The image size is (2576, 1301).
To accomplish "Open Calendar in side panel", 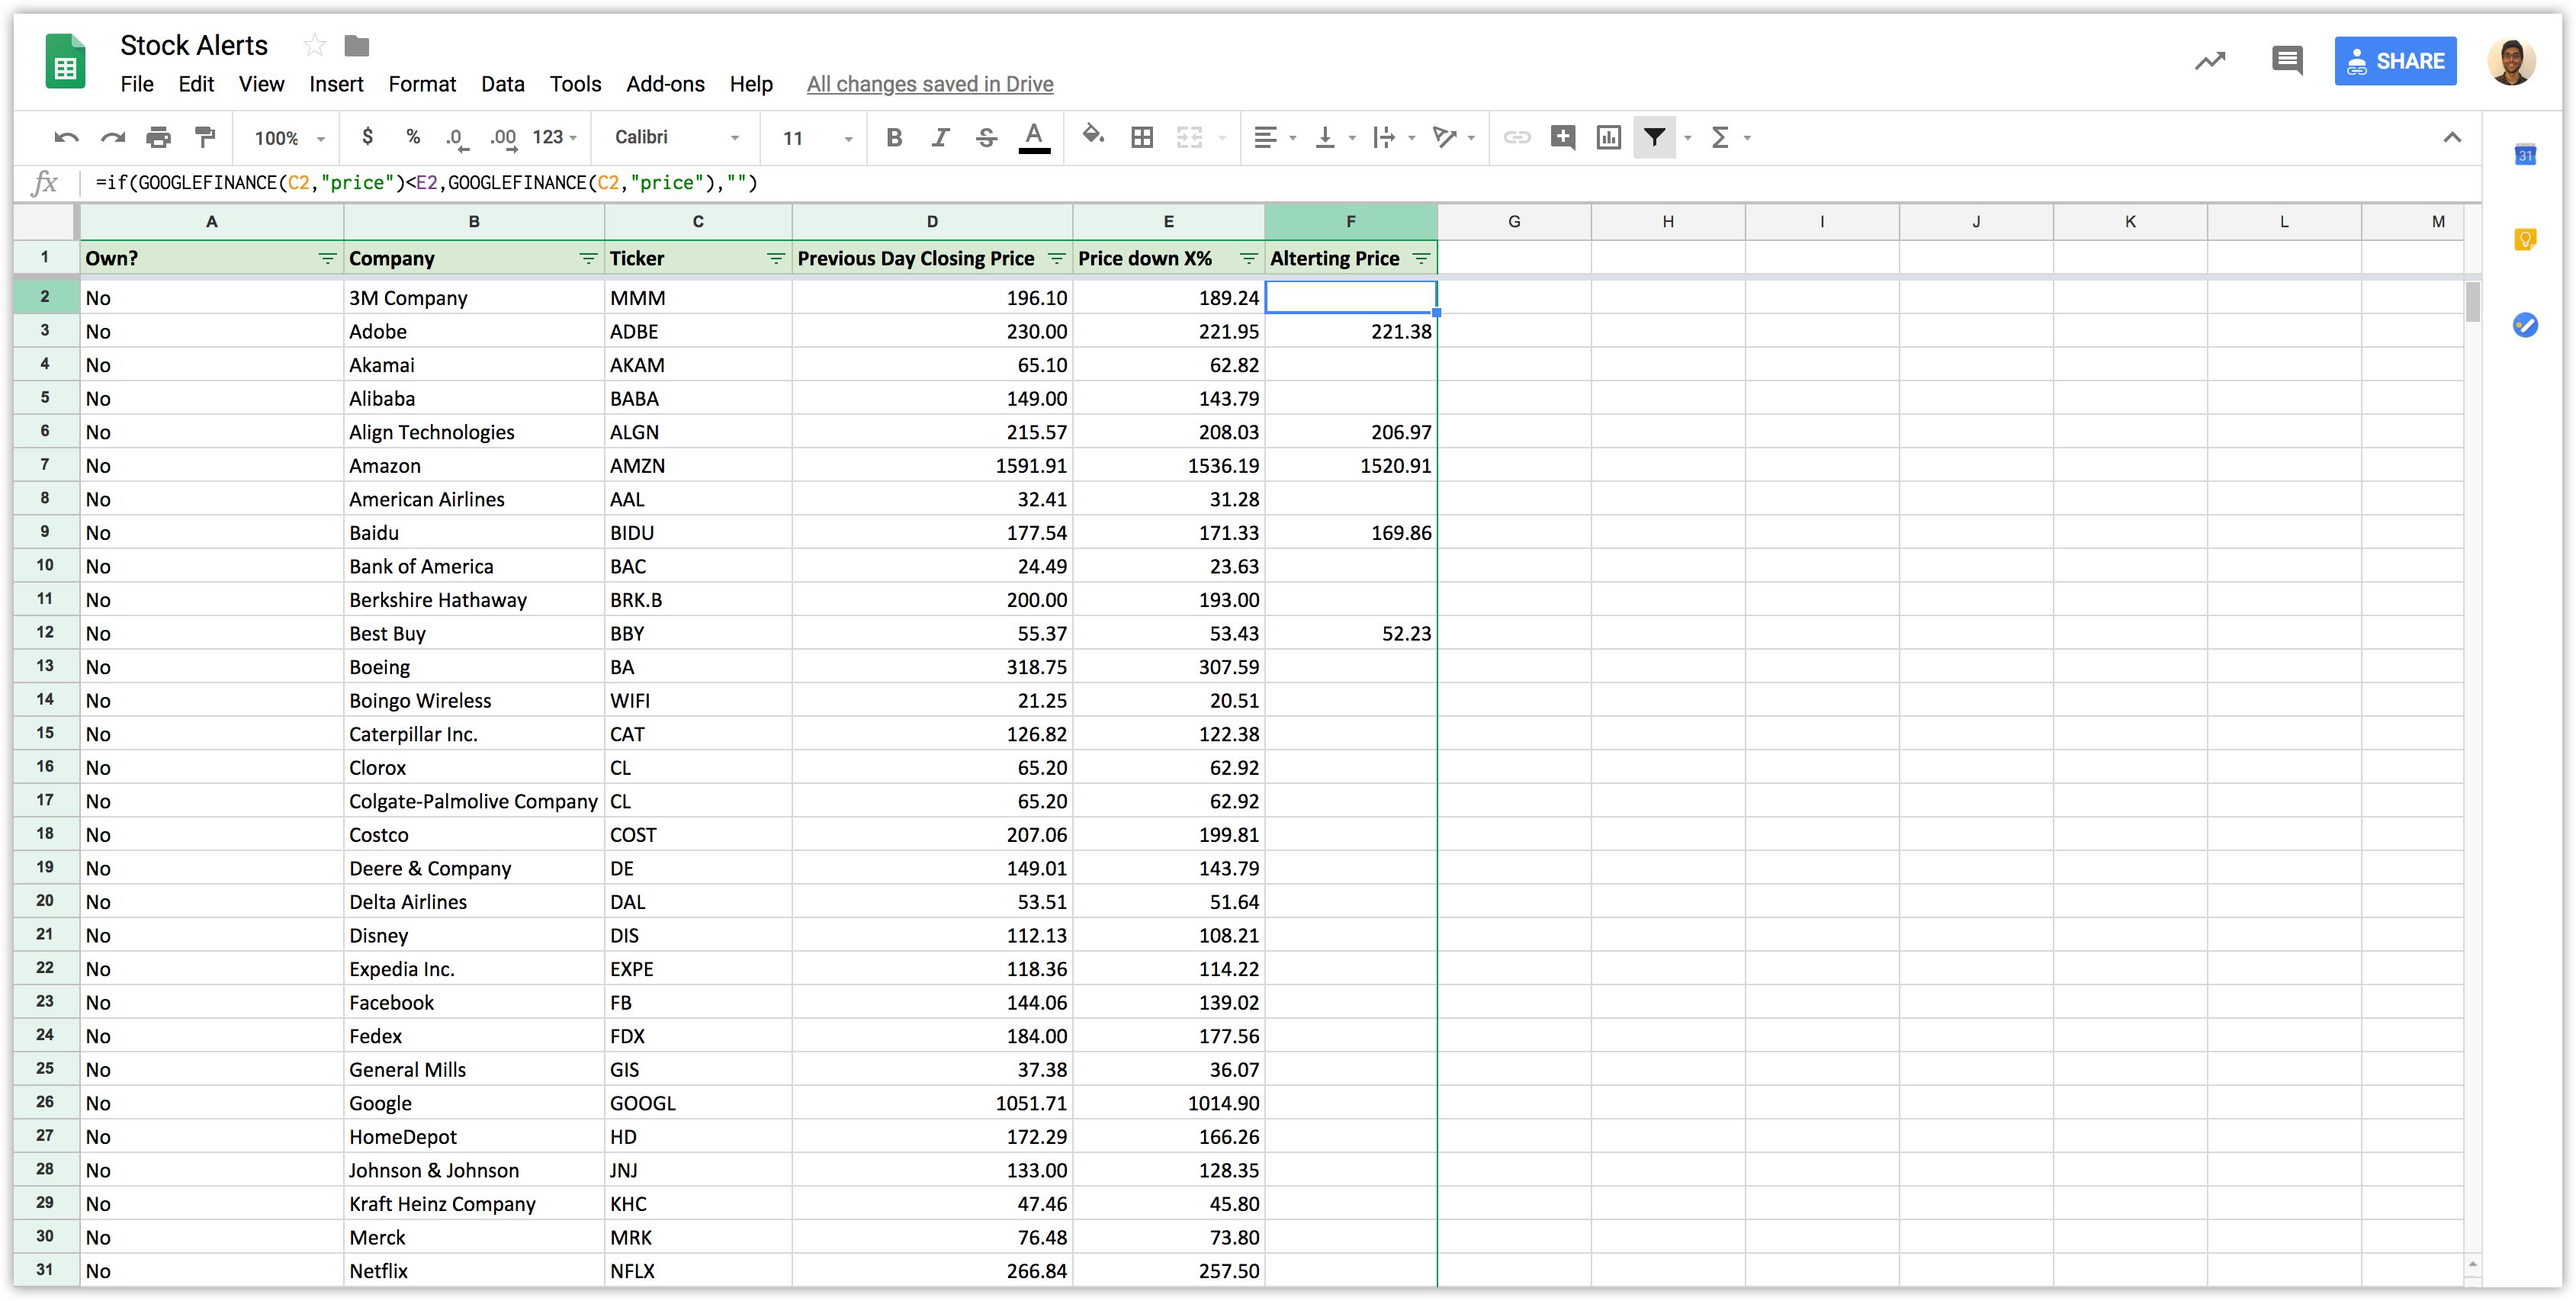I will (x=2525, y=154).
